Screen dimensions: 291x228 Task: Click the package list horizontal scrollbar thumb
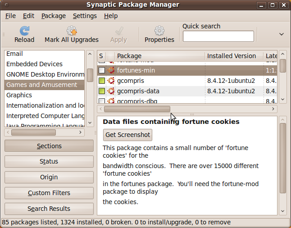pos(137,109)
